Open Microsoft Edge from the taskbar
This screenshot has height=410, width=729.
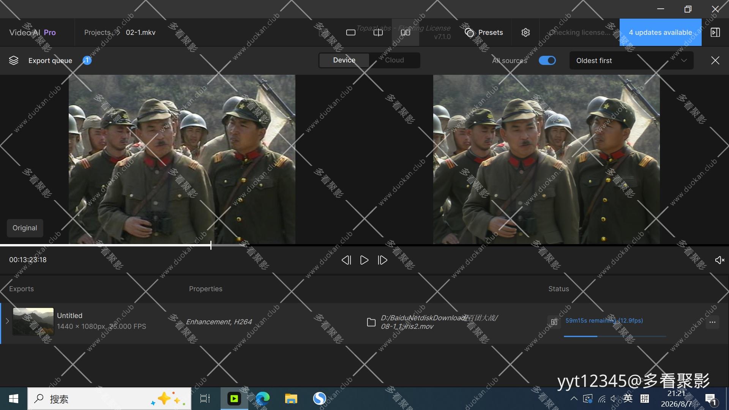click(262, 399)
